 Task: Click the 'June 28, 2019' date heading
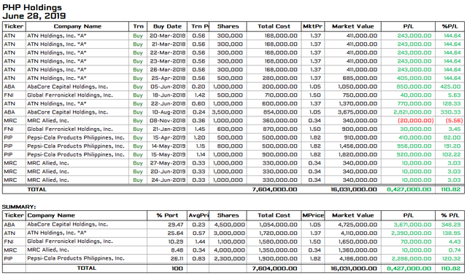tap(34, 16)
